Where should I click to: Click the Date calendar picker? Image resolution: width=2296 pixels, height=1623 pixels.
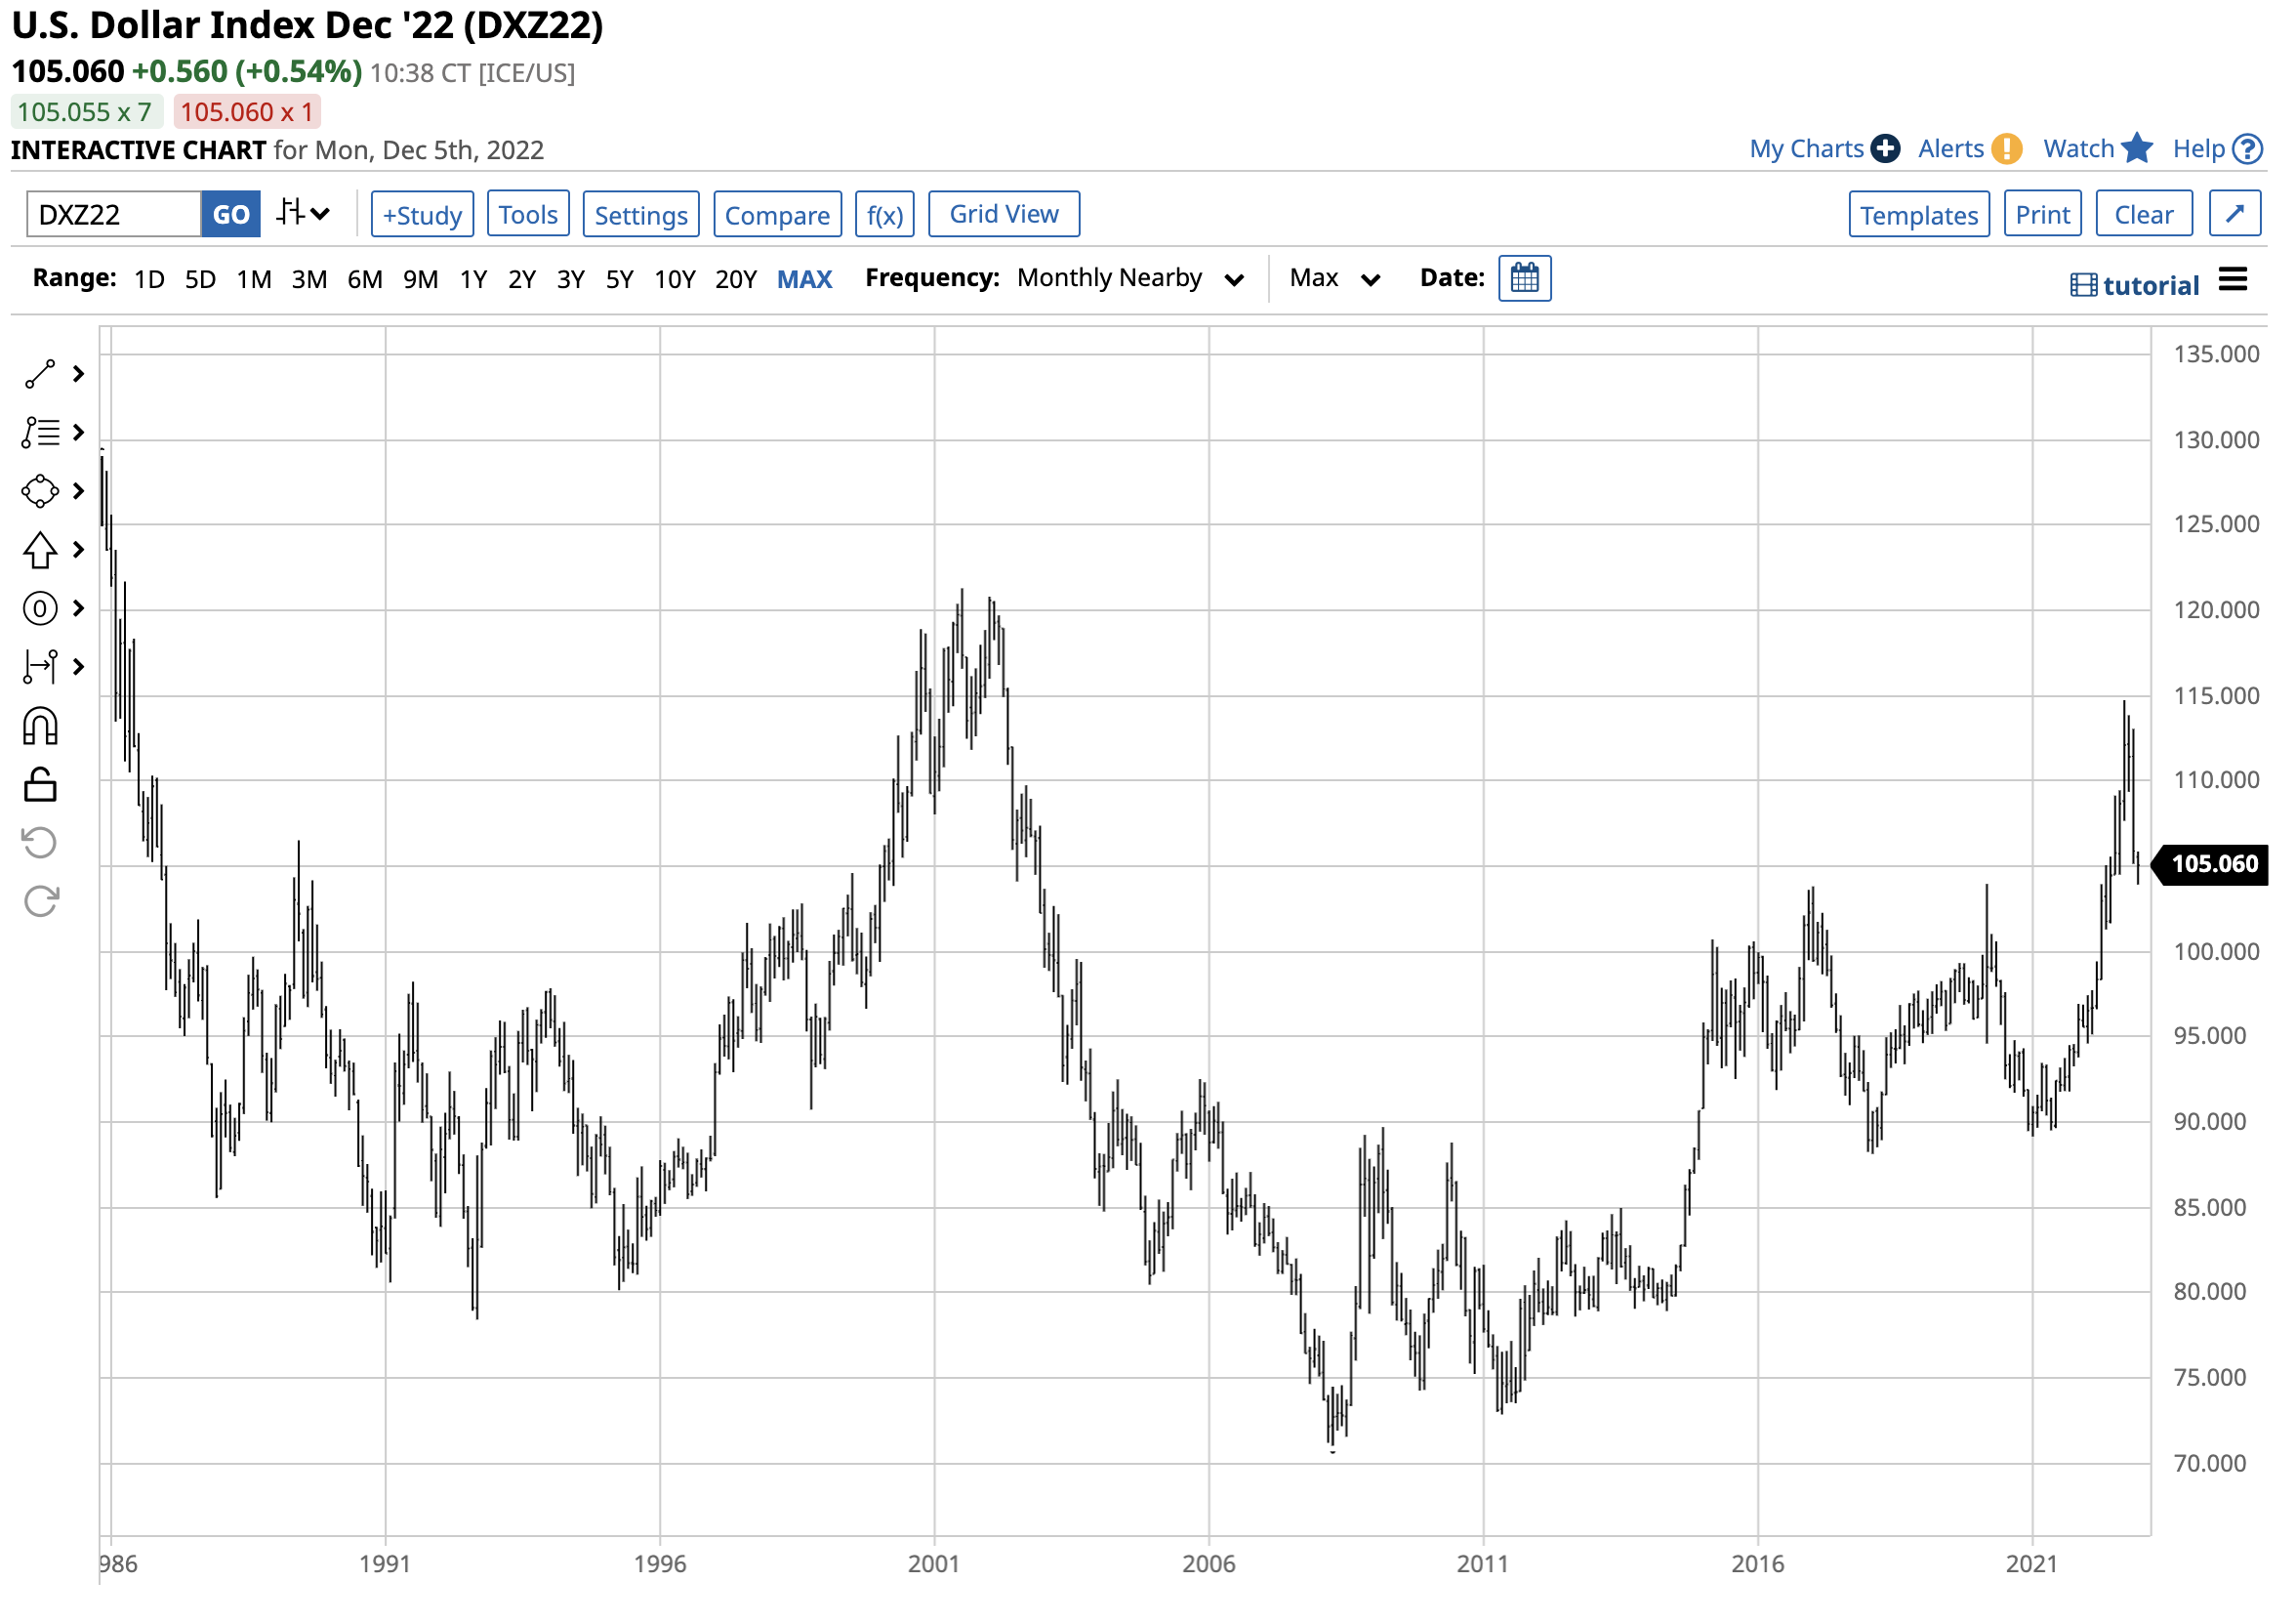pyautogui.click(x=1524, y=278)
